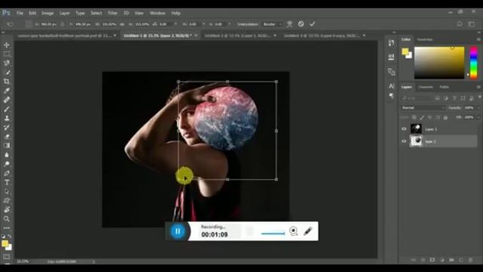Open the blend mode dropdown showing Normal
Viewport: 483px width, 272px height.
423,107
